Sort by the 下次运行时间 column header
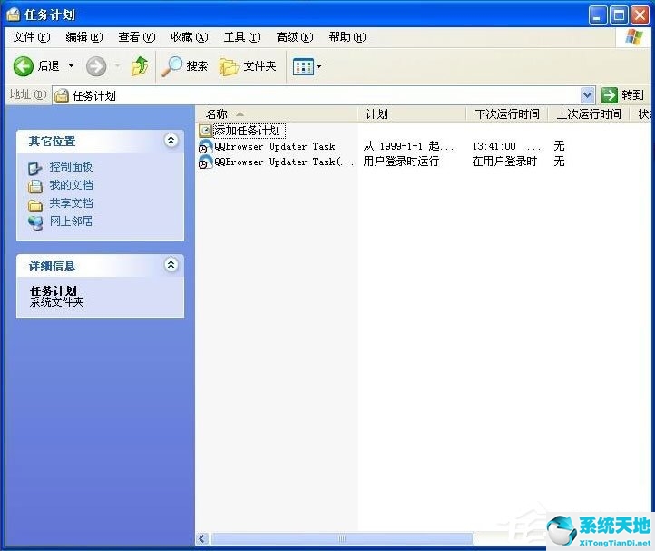 point(507,113)
